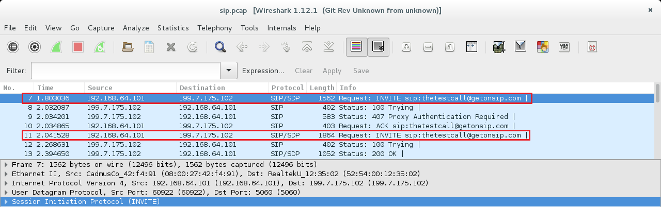Open the Internals menu

pyautogui.click(x=281, y=28)
